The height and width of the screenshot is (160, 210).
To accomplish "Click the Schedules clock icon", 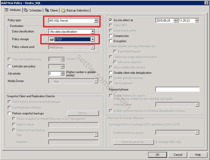I will coord(26,10).
